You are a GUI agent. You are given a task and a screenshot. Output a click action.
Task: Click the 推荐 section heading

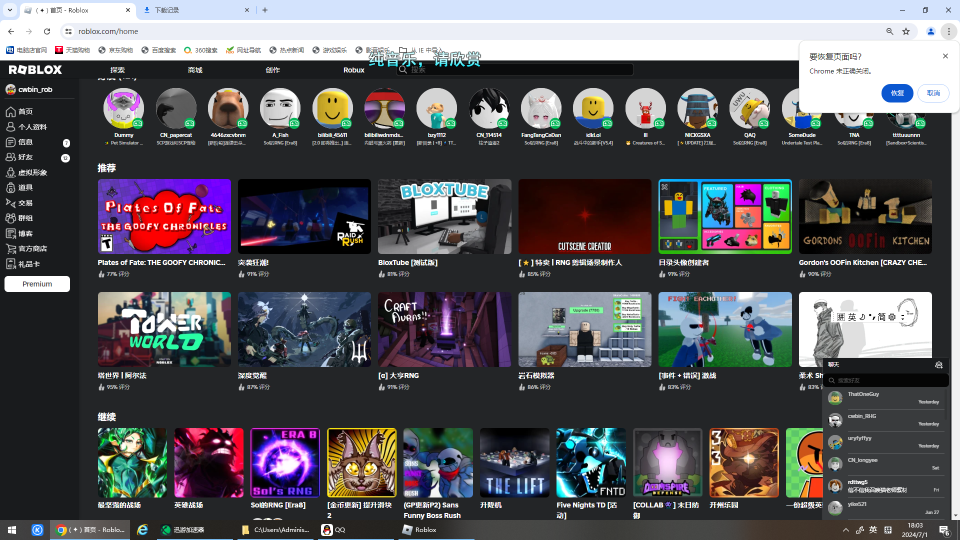coord(106,168)
